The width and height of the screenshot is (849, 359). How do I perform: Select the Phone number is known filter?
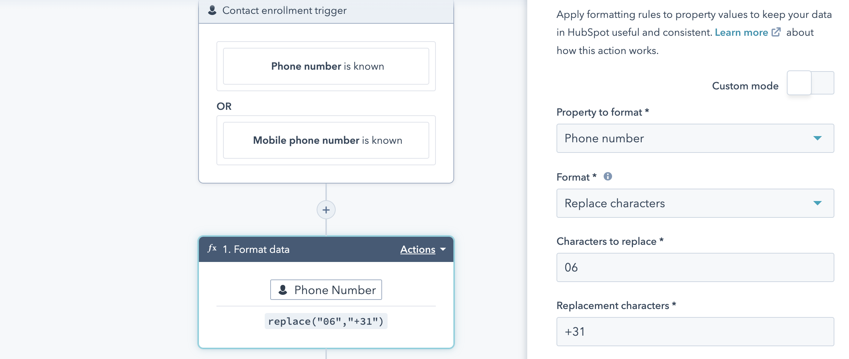click(x=326, y=66)
